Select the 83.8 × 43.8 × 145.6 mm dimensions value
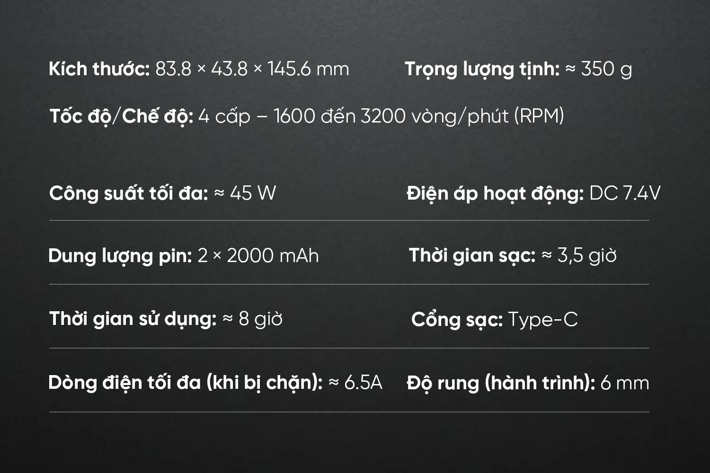Image resolution: width=710 pixels, height=473 pixels. click(x=252, y=69)
